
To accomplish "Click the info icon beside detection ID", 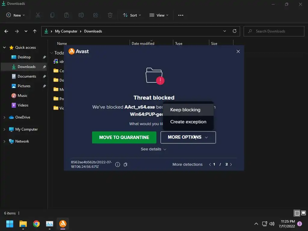I will click(118, 165).
